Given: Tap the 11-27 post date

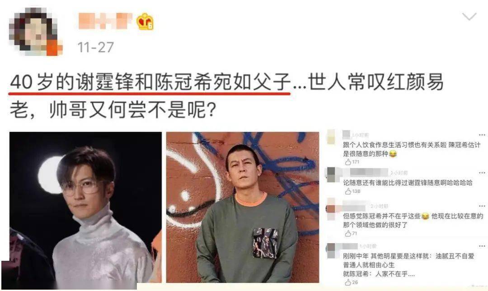Looking at the screenshot, I should point(95,47).
